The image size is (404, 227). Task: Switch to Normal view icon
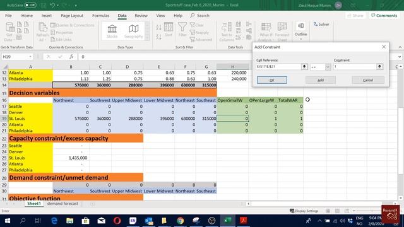pyautogui.click(x=328, y=211)
